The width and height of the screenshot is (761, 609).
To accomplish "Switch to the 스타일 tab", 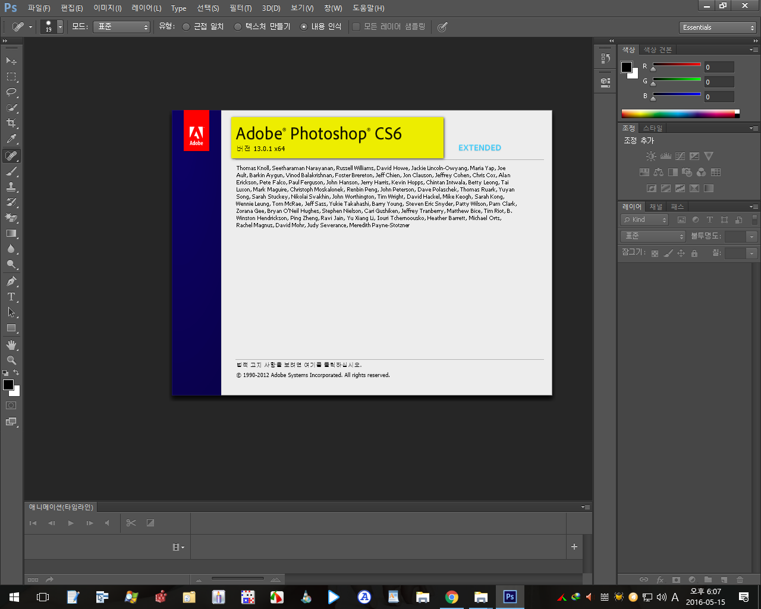I will [652, 128].
